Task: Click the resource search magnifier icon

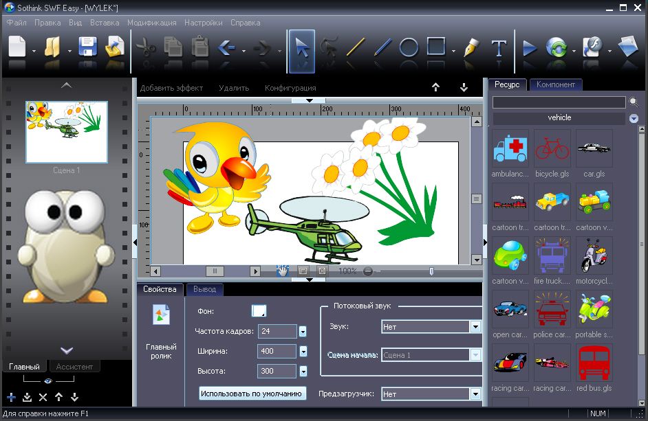Action: pyautogui.click(x=634, y=102)
